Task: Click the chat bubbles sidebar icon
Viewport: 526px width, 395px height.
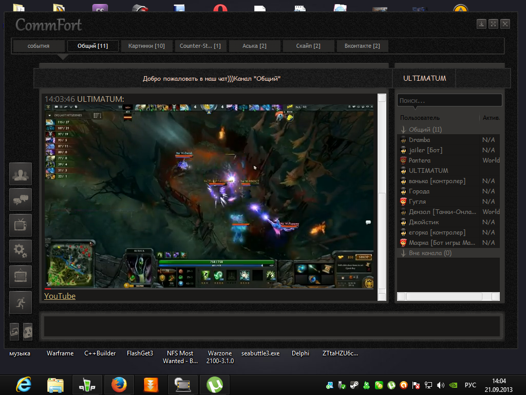Action: pos(21,200)
